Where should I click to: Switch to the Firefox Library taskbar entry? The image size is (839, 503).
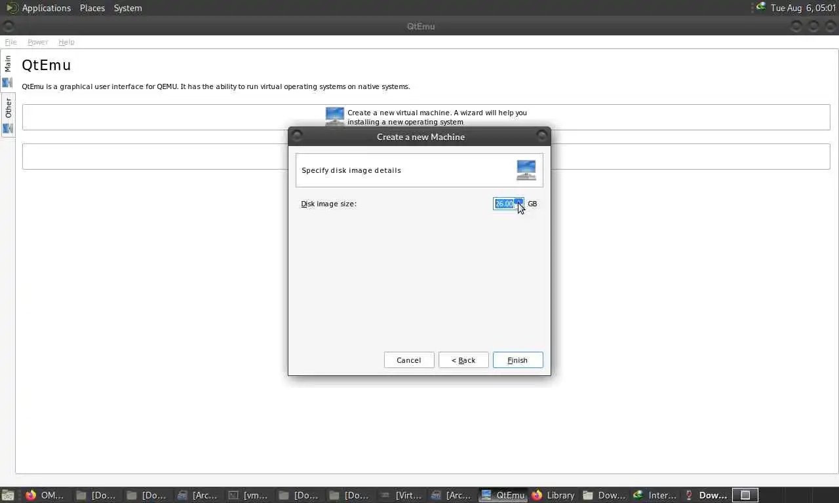pos(553,495)
